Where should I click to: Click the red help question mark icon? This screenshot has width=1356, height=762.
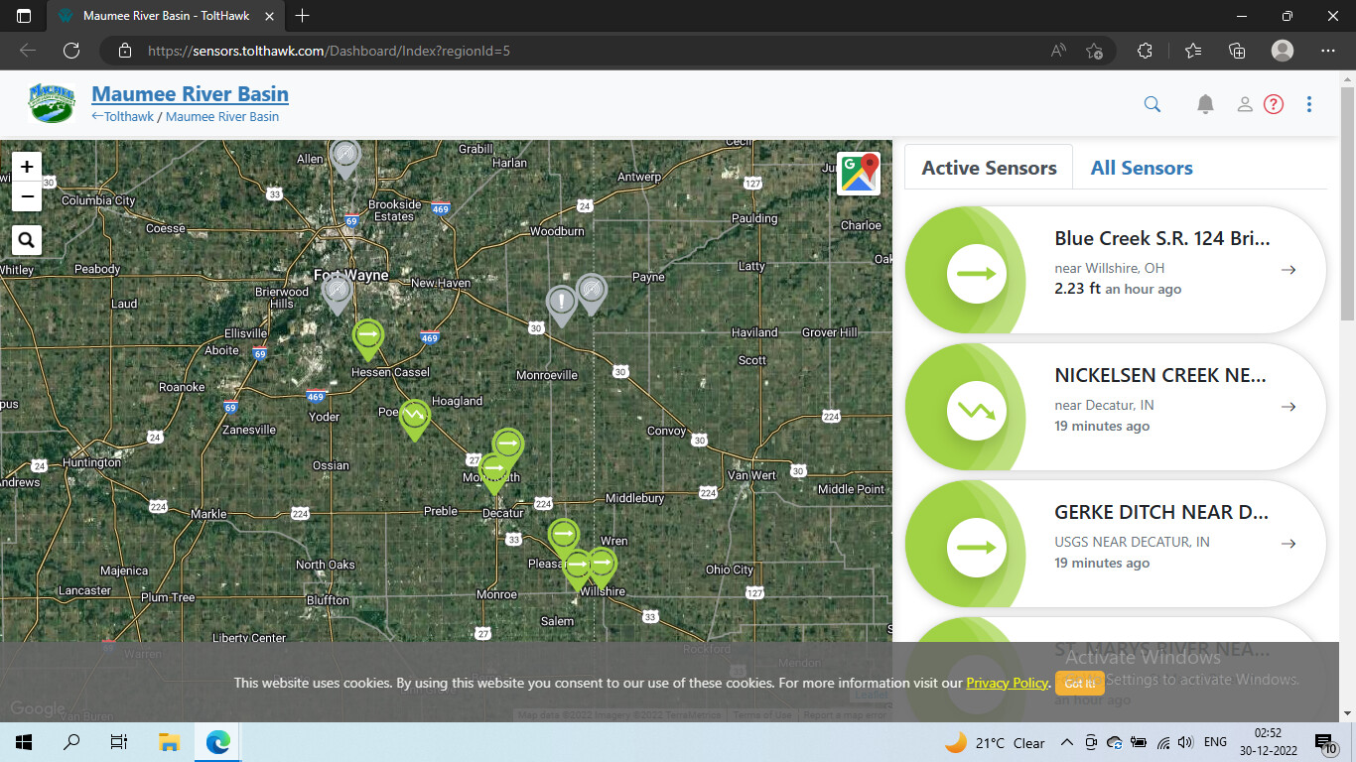(x=1274, y=104)
